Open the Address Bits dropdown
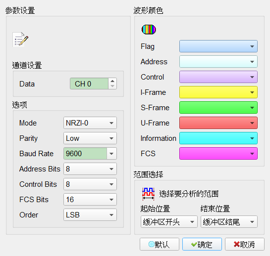Screen dimensions: 270x256 [x=90, y=169]
